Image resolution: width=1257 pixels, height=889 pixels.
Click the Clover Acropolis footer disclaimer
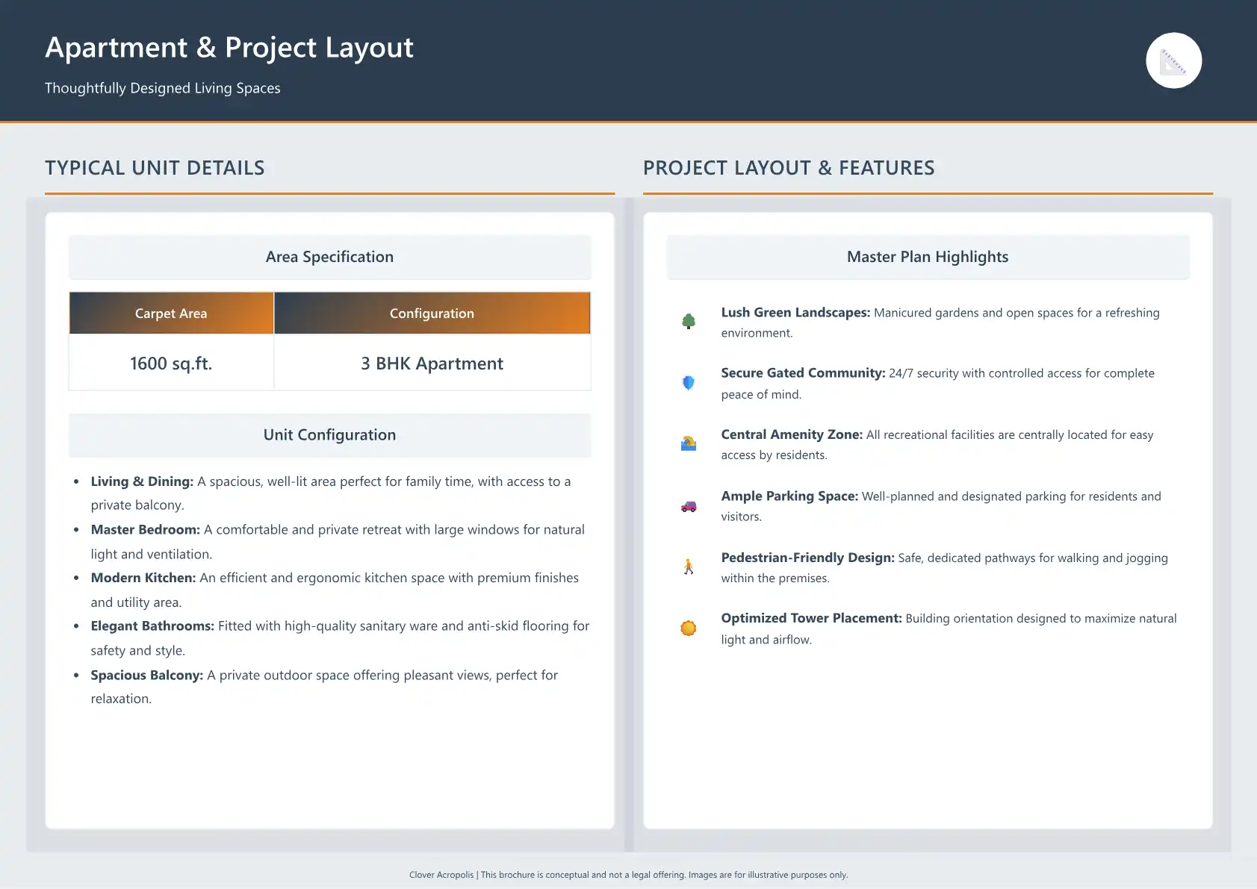click(628, 875)
